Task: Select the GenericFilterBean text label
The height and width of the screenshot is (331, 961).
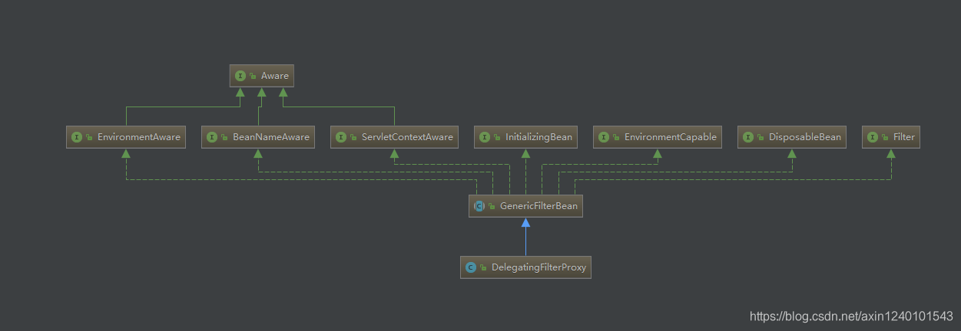Action: [538, 205]
